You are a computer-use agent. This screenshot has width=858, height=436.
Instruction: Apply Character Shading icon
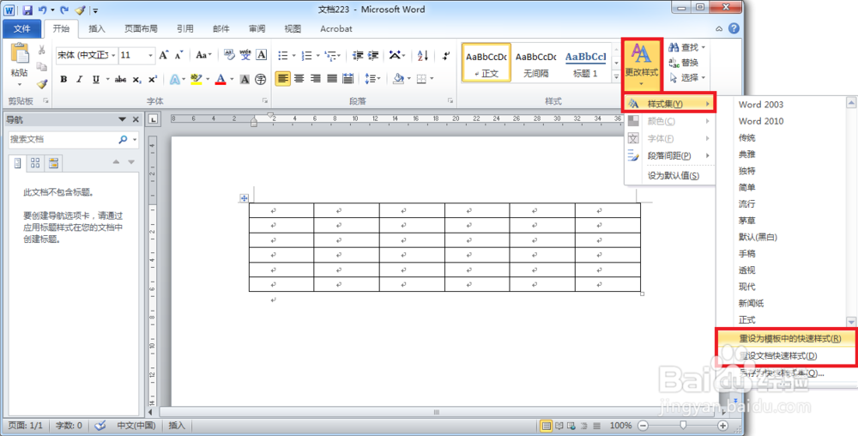click(245, 79)
